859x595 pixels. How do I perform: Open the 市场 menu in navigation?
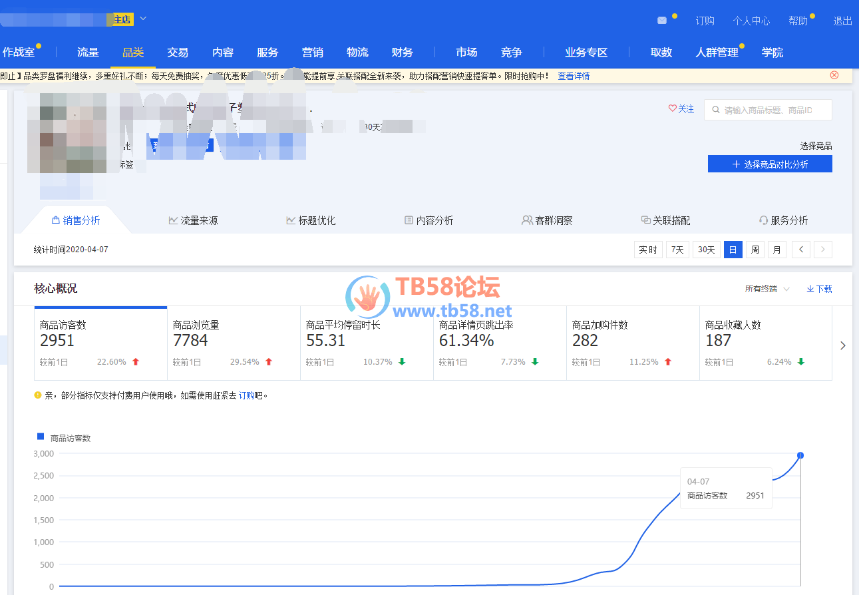pos(466,53)
